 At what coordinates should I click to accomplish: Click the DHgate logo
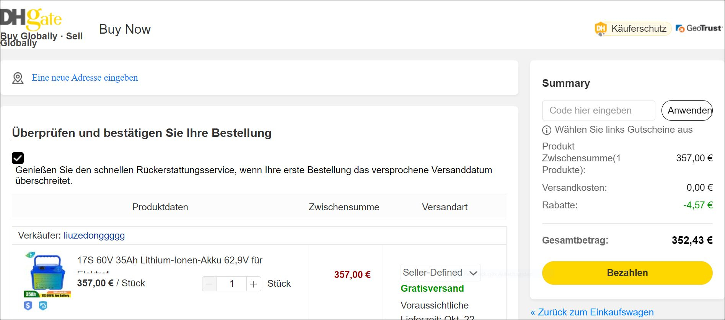click(31, 19)
